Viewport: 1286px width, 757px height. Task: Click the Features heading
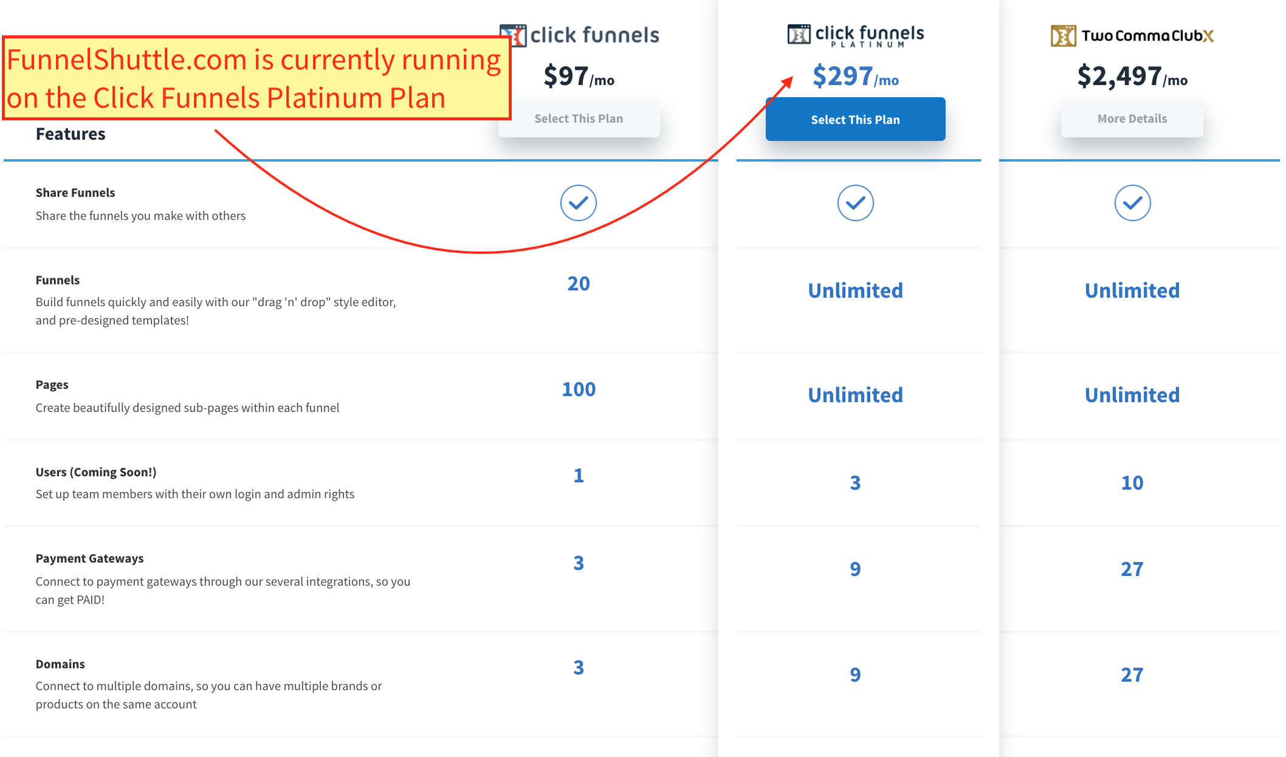[70, 134]
